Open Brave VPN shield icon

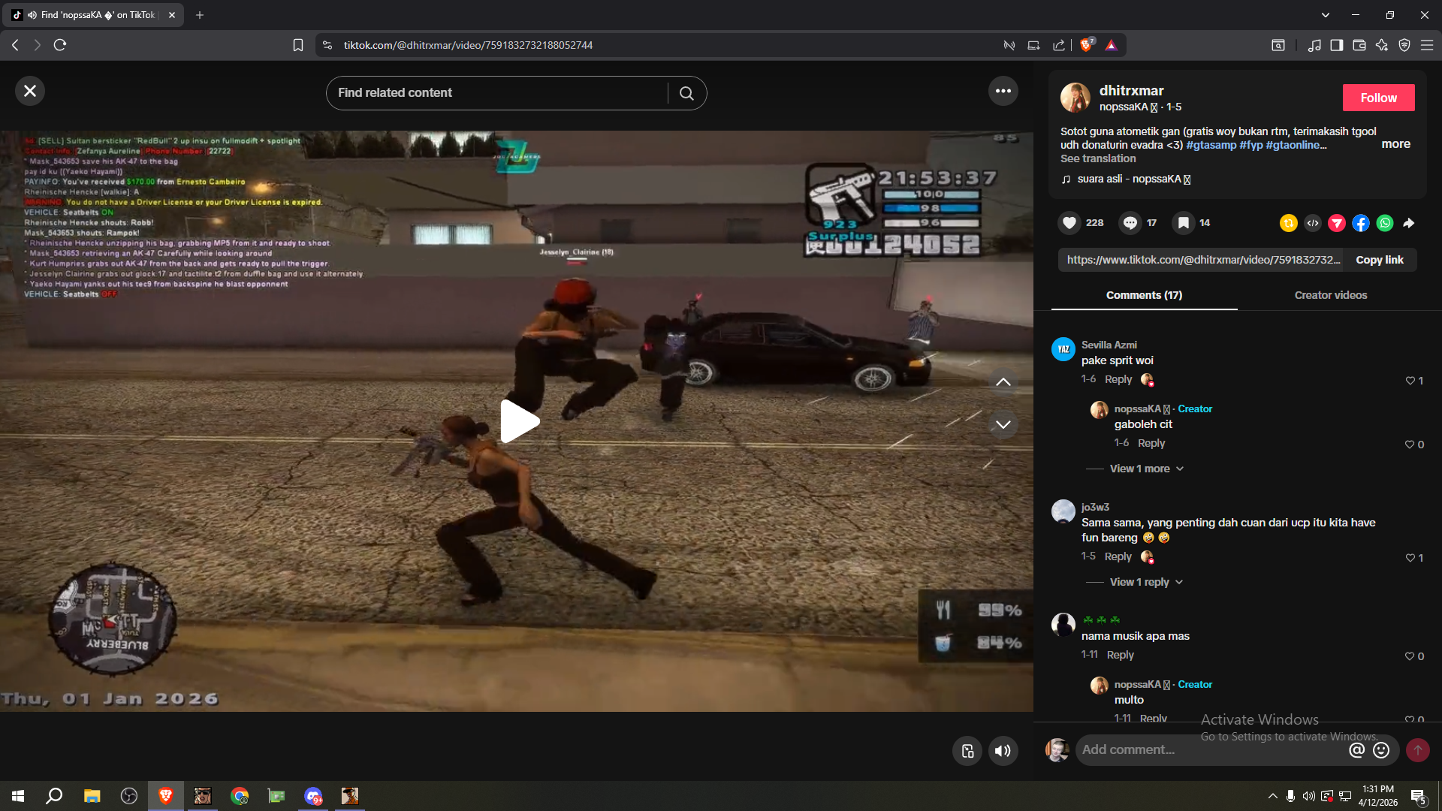coord(1404,45)
